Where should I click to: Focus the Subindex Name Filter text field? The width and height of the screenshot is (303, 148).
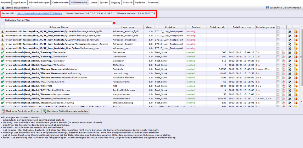coord(59,23)
